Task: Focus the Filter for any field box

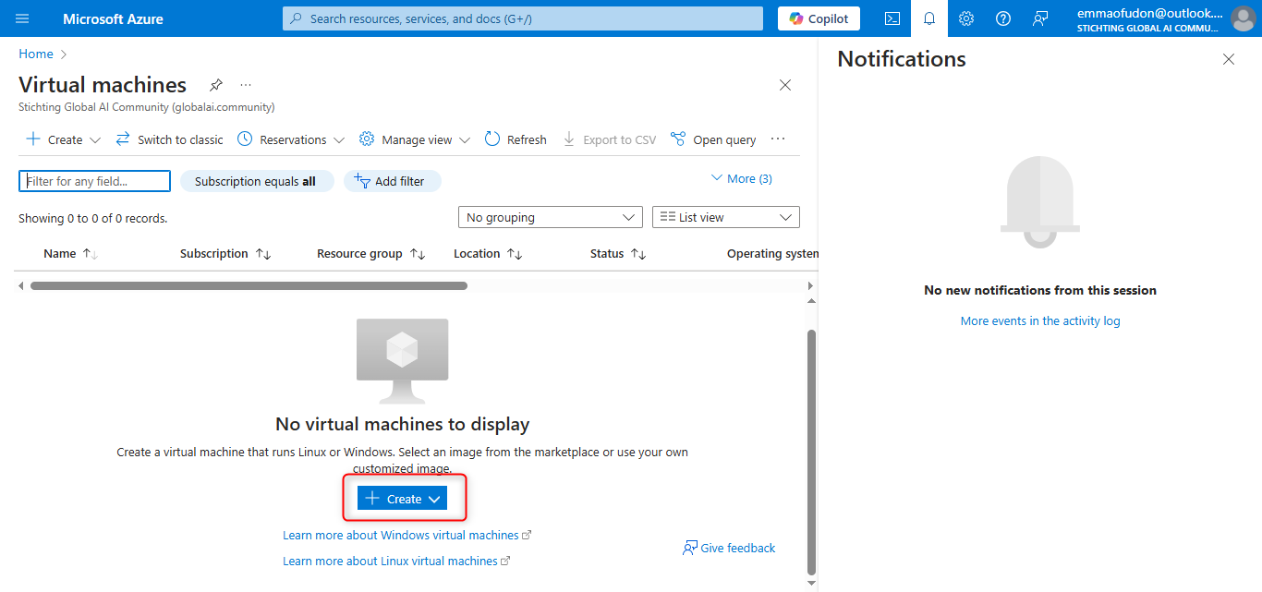Action: pyautogui.click(x=95, y=181)
